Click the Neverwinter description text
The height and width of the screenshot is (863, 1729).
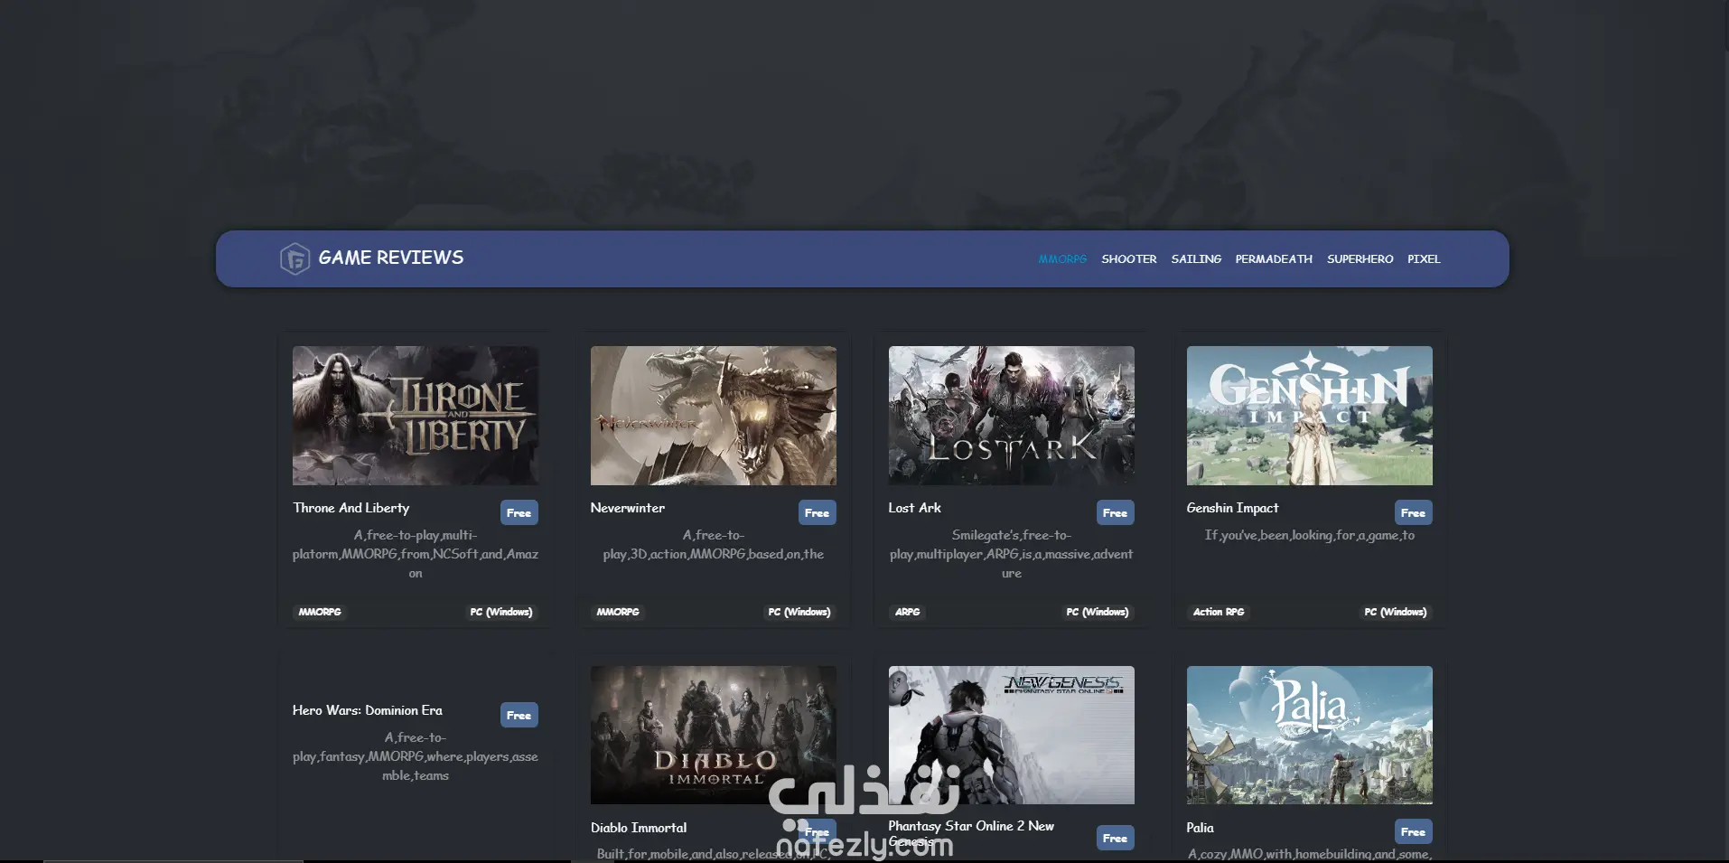pyautogui.click(x=714, y=545)
